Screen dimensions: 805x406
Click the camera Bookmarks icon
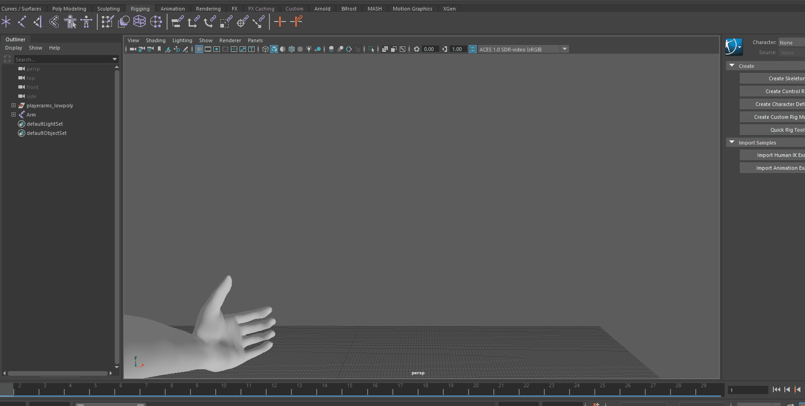pyautogui.click(x=159, y=49)
